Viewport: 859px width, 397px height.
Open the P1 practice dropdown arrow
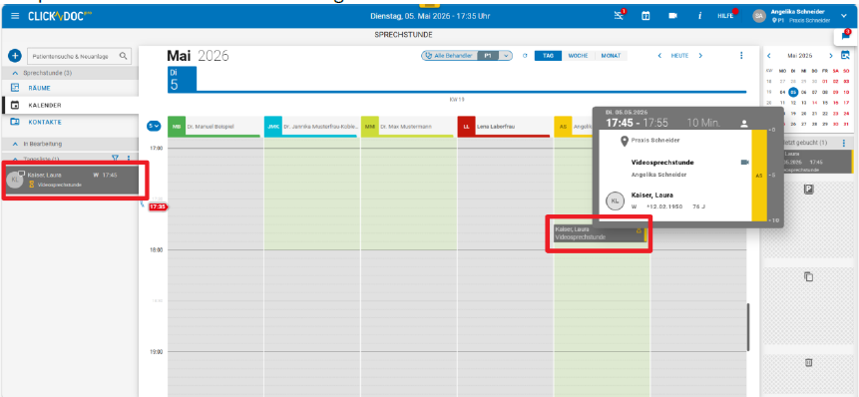coord(506,55)
